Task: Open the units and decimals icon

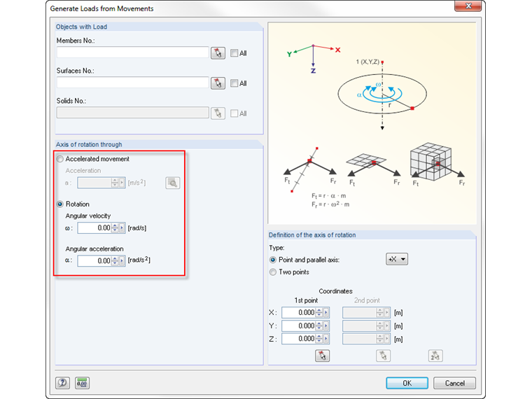Action: click(82, 383)
